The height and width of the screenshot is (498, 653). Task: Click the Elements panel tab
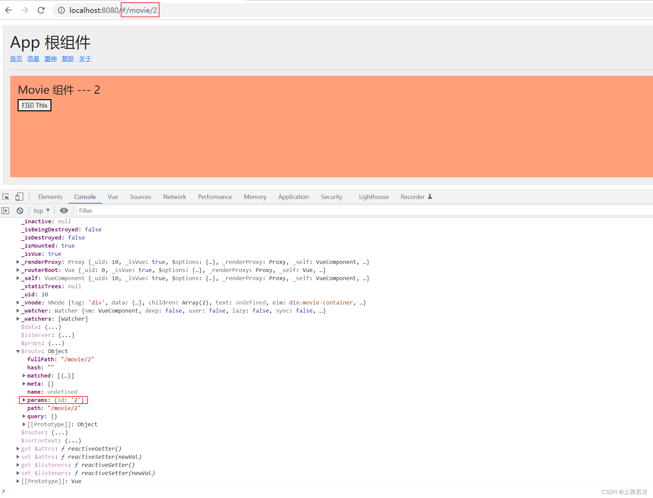click(50, 197)
